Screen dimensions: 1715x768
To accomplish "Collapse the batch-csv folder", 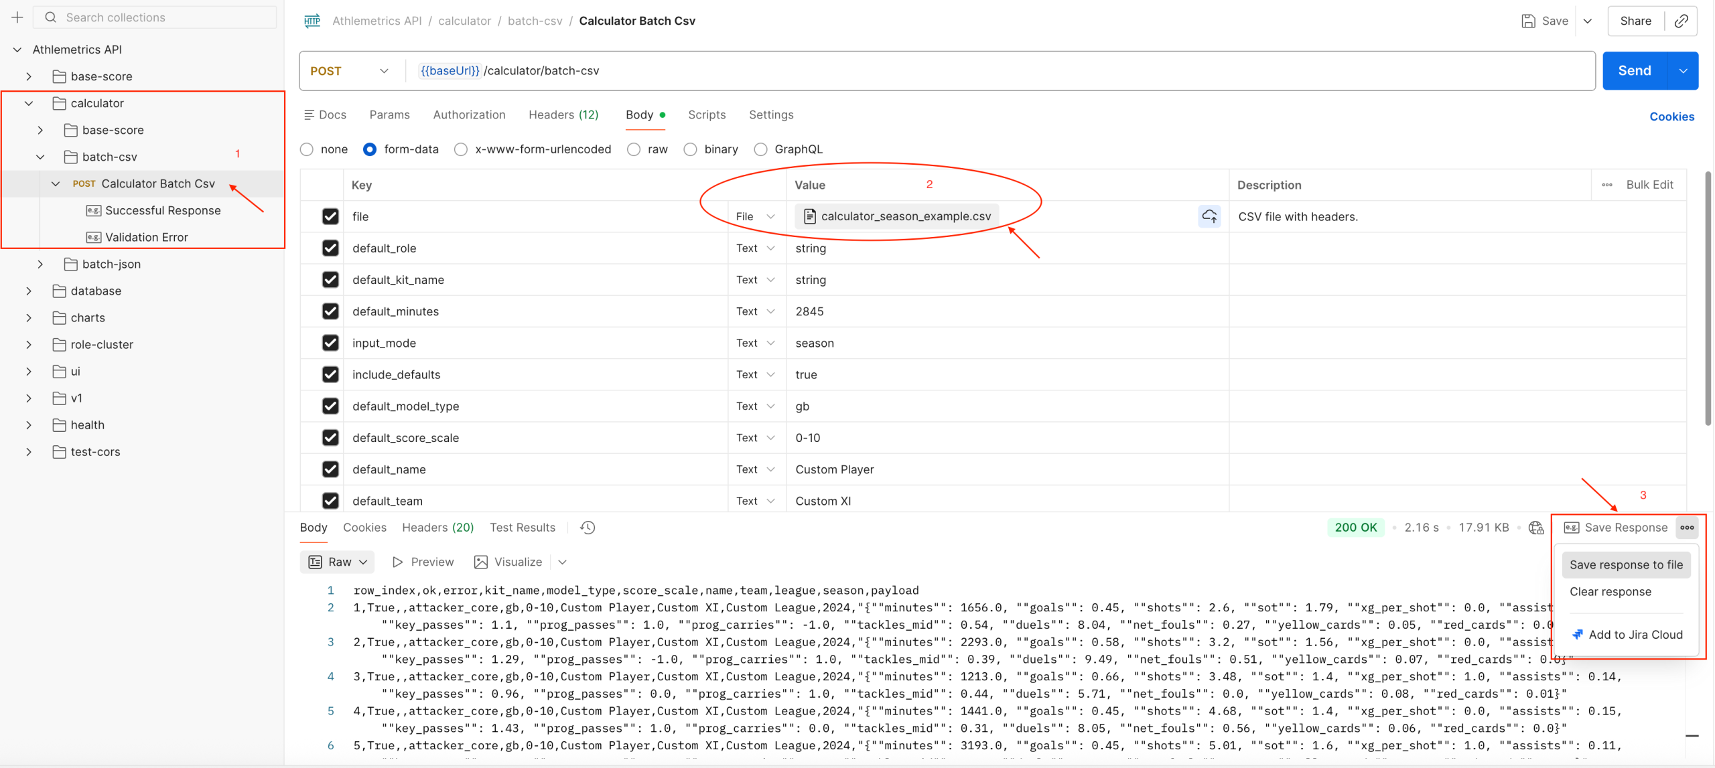I will (40, 157).
